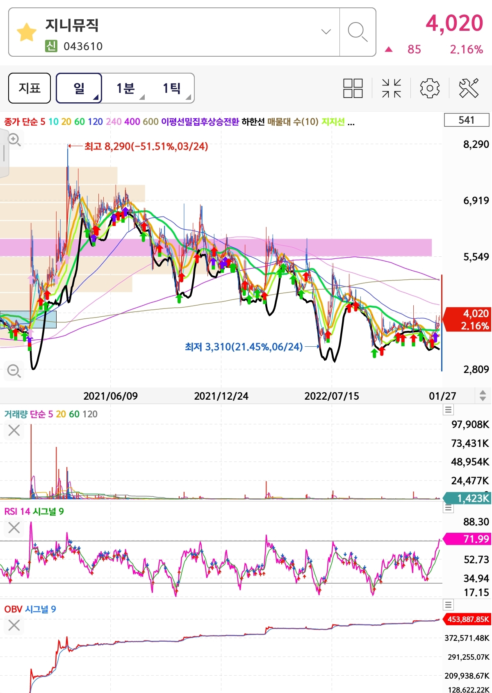The width and height of the screenshot is (492, 693).
Task: Click the date axis up-down stepper
Action: coord(483,396)
